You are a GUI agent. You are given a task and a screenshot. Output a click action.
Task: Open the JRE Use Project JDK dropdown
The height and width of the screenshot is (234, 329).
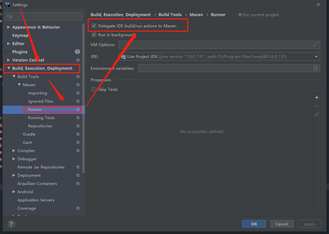pos(219,57)
